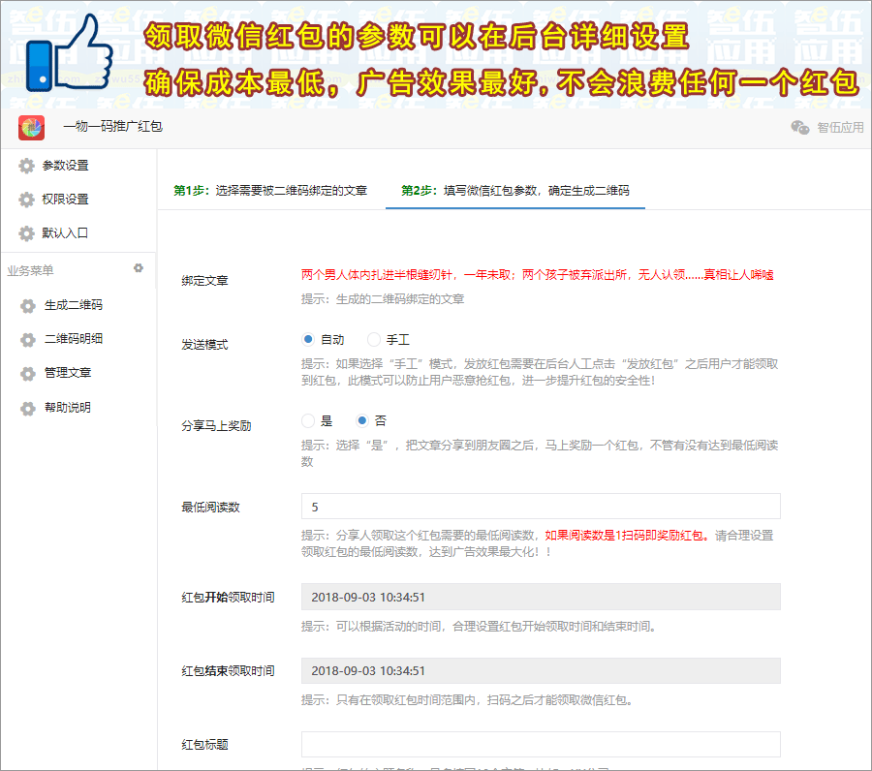Click the red bound article title link

[537, 275]
